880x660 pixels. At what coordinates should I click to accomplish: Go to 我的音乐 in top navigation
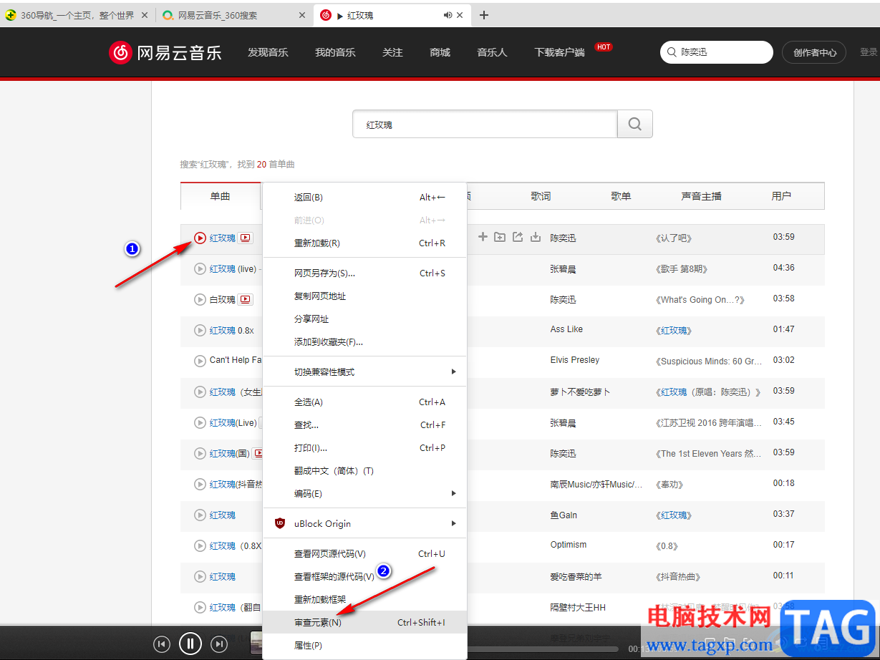point(335,52)
